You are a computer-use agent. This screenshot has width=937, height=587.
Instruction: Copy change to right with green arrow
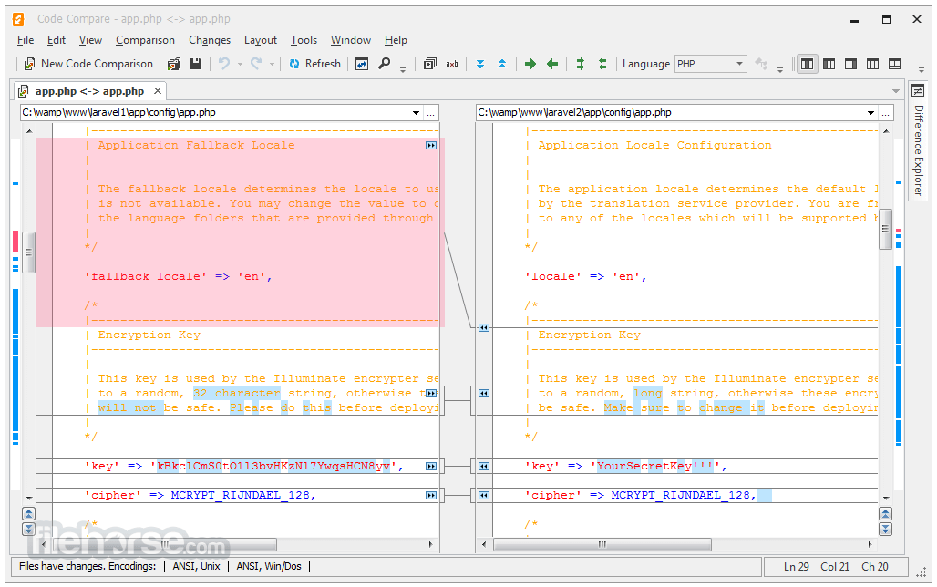point(530,64)
